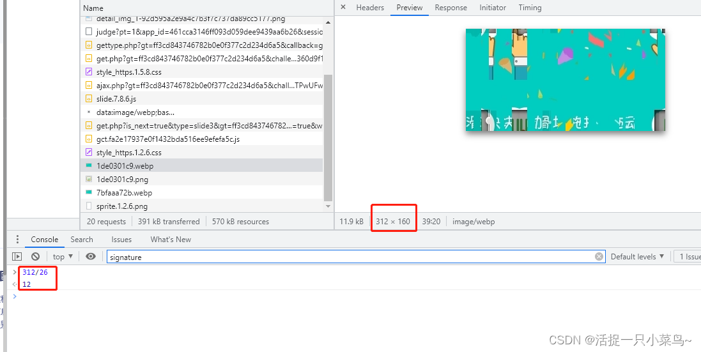
Task: Expand the Default levels dropdown
Action: pyautogui.click(x=637, y=257)
